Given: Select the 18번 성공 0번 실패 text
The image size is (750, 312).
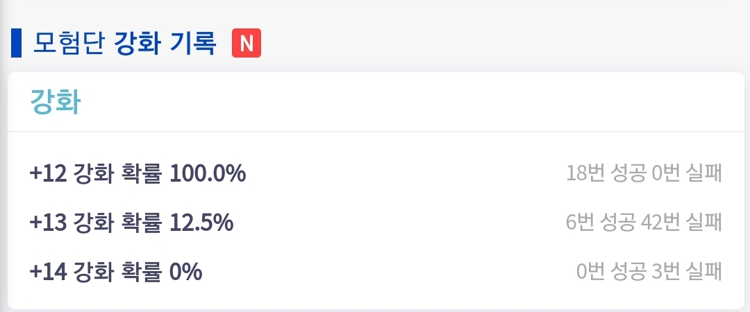Looking at the screenshot, I should tap(644, 173).
